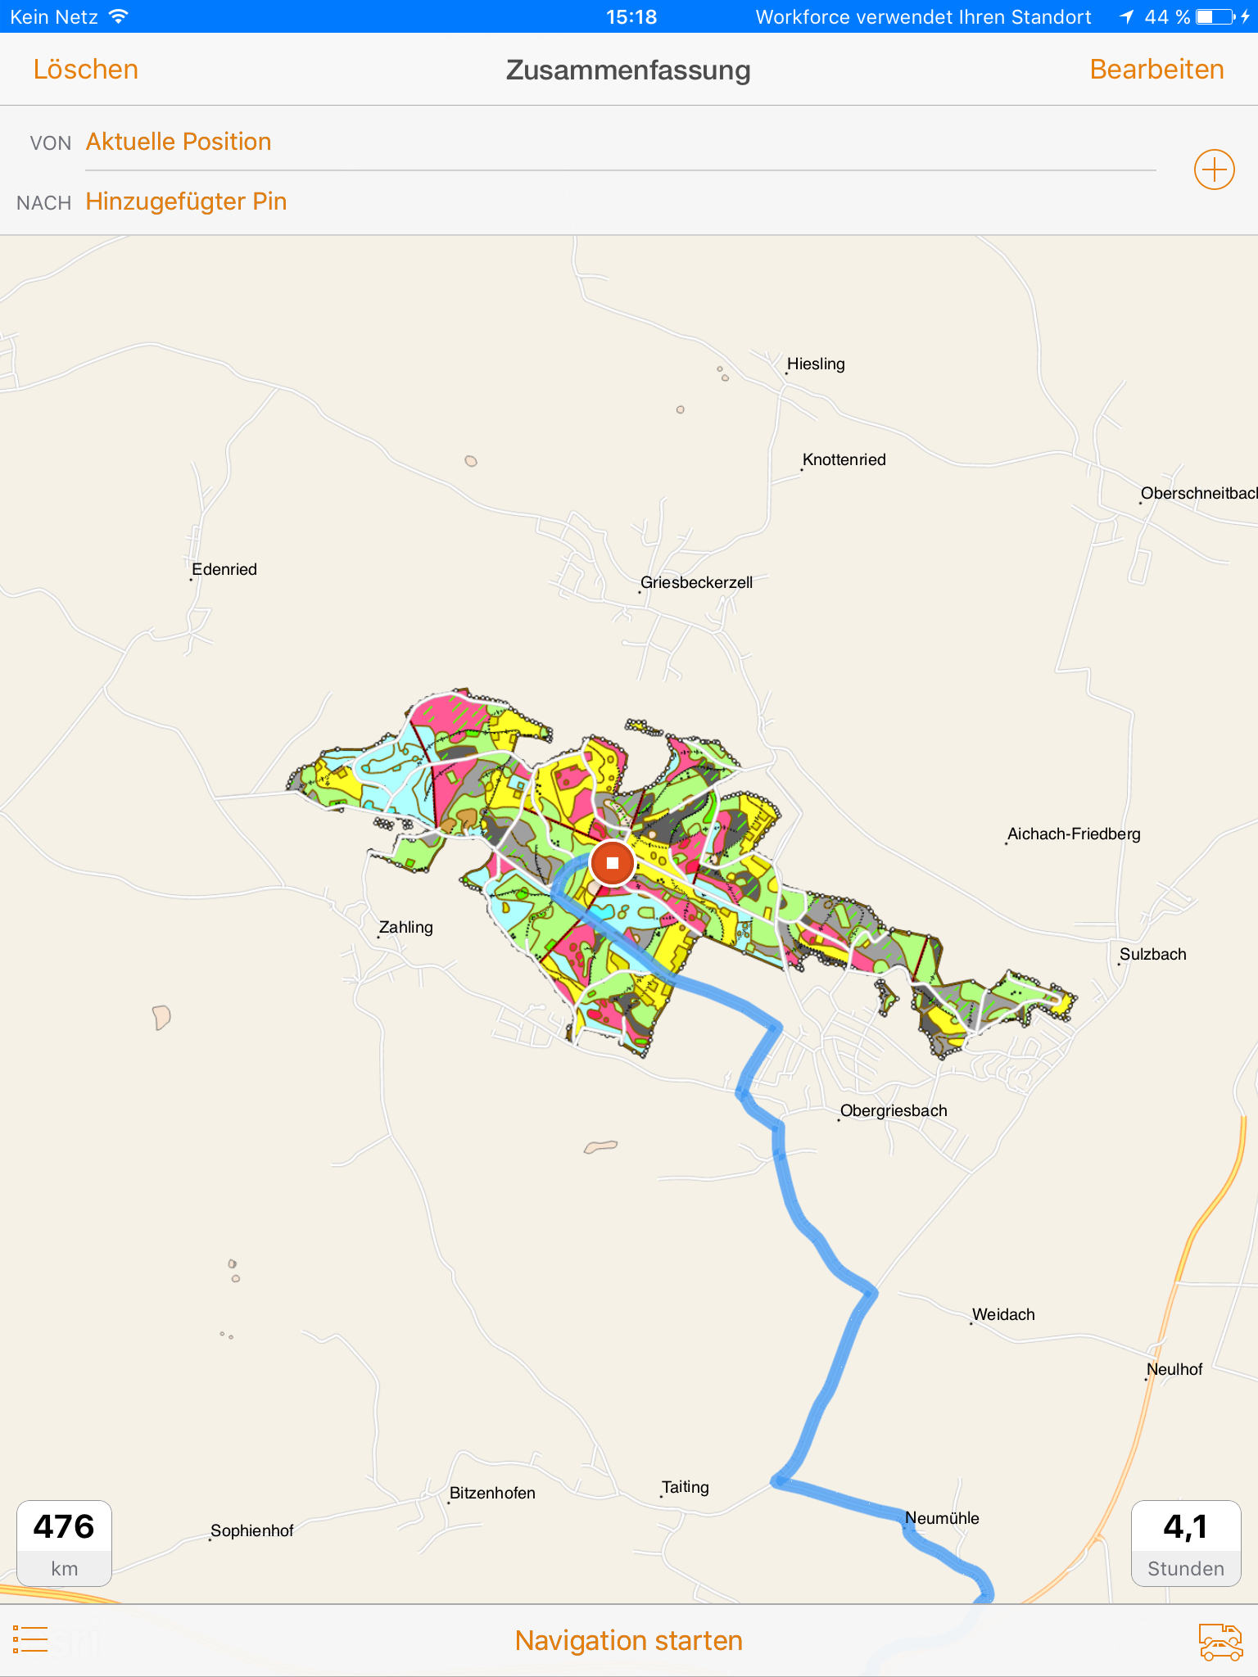Tap the Sophienhof map label
Image resolution: width=1258 pixels, height=1677 pixels.
(x=251, y=1530)
